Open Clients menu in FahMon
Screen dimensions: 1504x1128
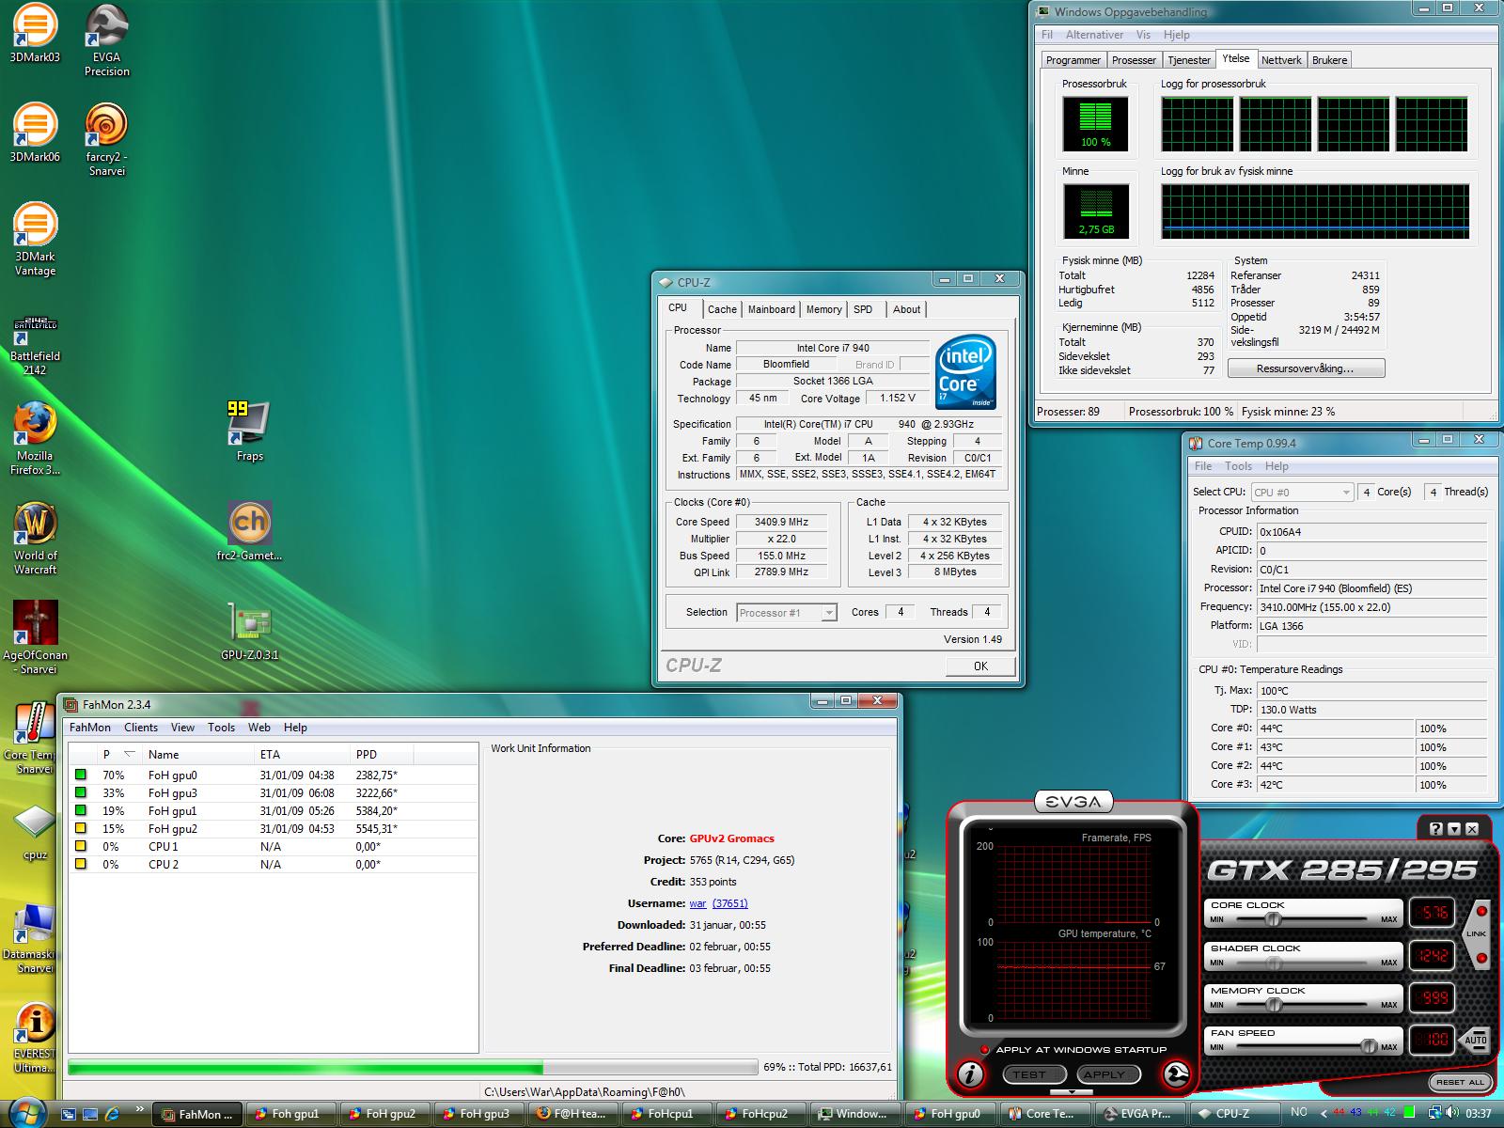coord(141,728)
